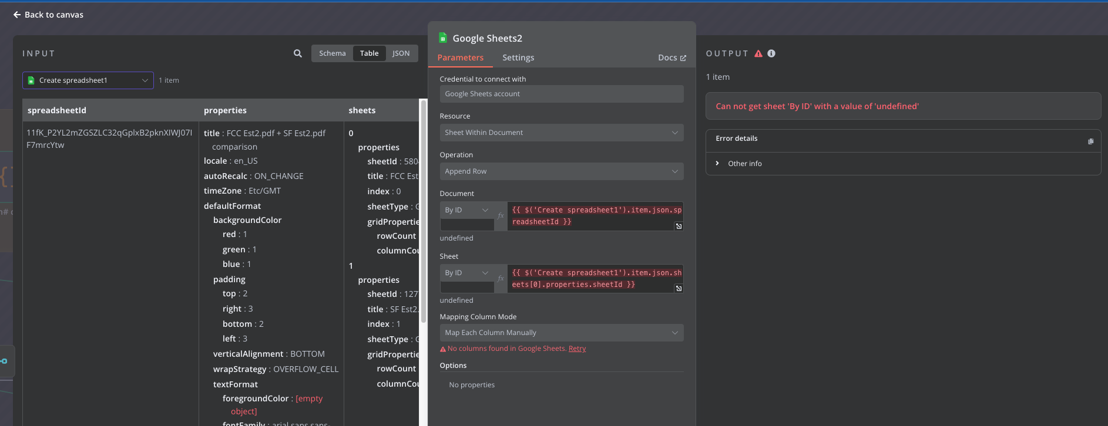Open the Create spreadsheet1 input node dropdown
Viewport: 1108px width, 426px height.
[x=88, y=80]
